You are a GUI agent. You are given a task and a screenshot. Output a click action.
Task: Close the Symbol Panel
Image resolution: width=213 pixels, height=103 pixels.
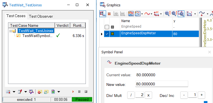tap(209, 52)
